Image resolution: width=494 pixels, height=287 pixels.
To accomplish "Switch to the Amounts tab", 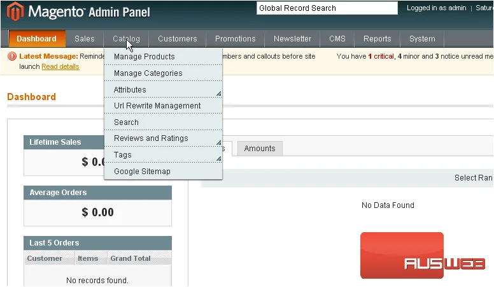I will pyautogui.click(x=260, y=149).
